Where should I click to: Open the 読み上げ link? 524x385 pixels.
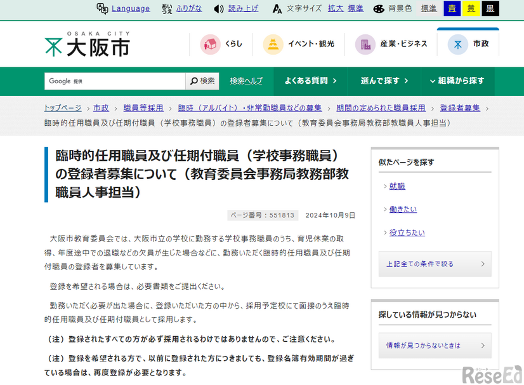click(244, 8)
